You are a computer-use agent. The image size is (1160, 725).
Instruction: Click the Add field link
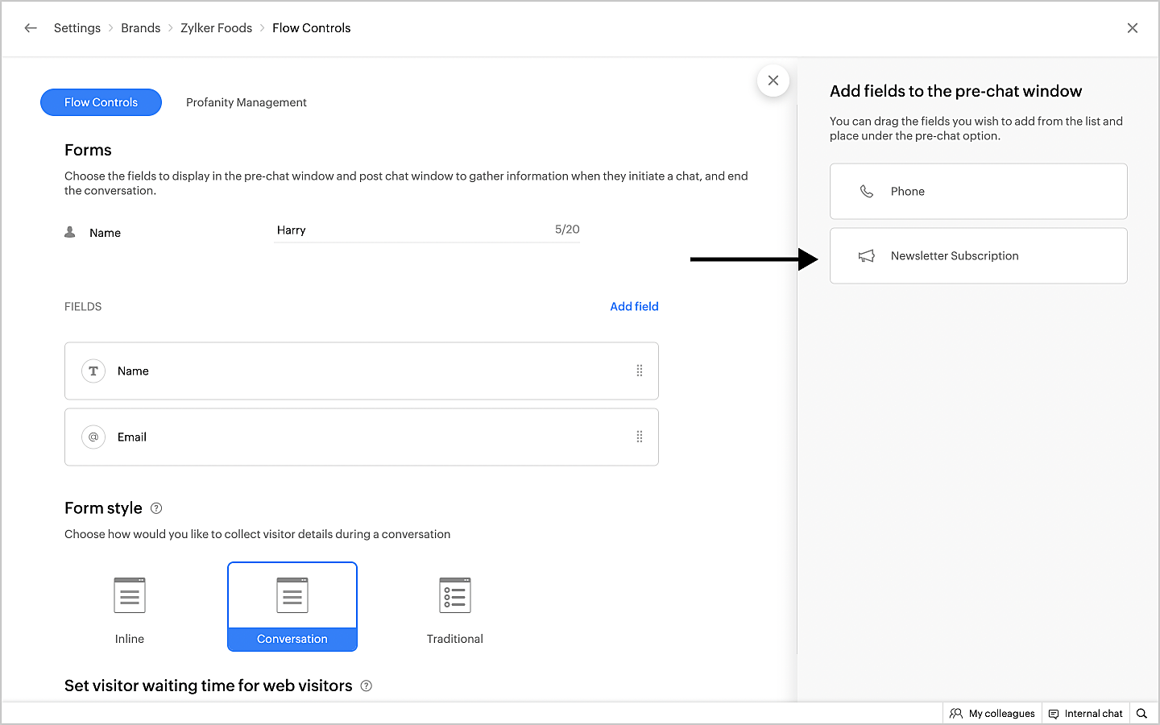634,306
